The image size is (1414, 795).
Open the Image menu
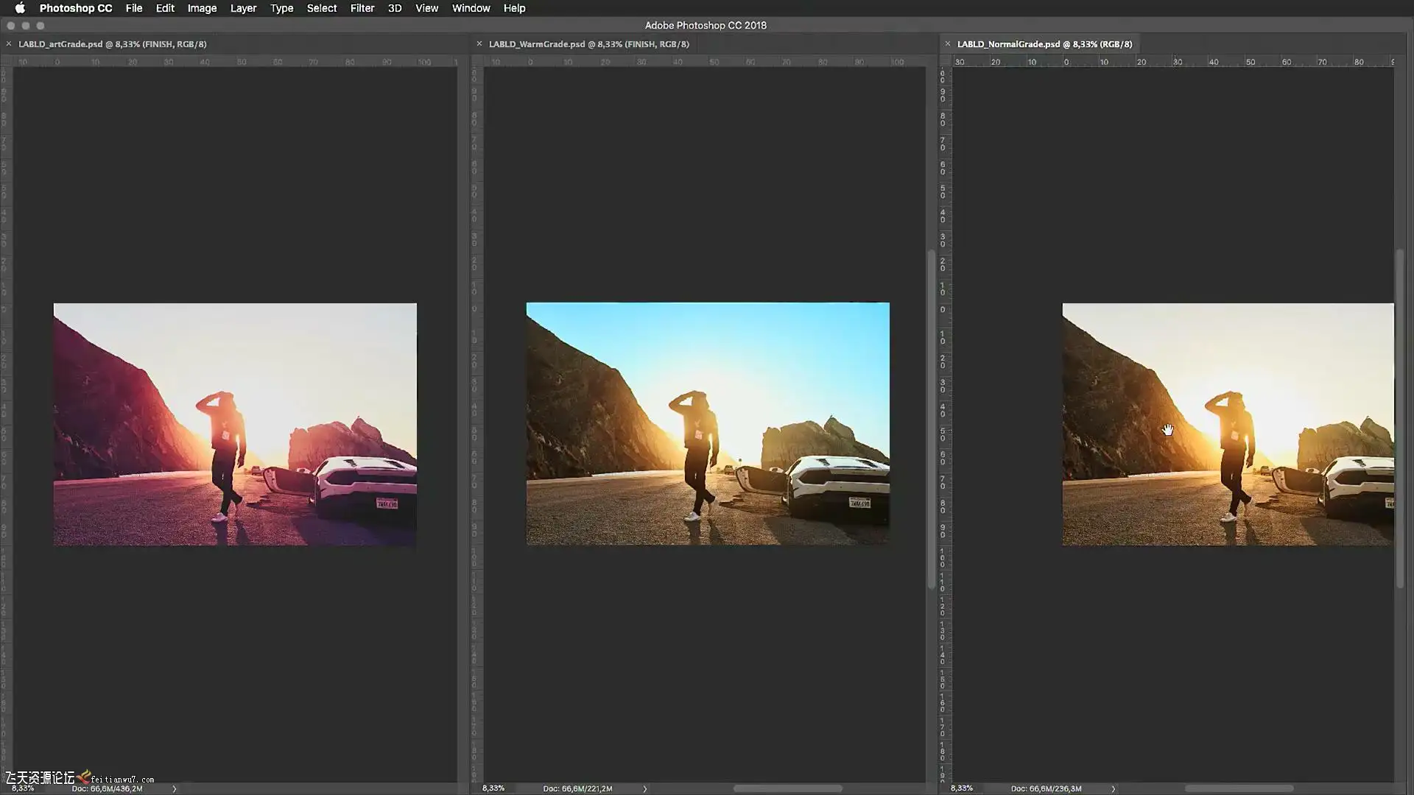[x=202, y=8]
